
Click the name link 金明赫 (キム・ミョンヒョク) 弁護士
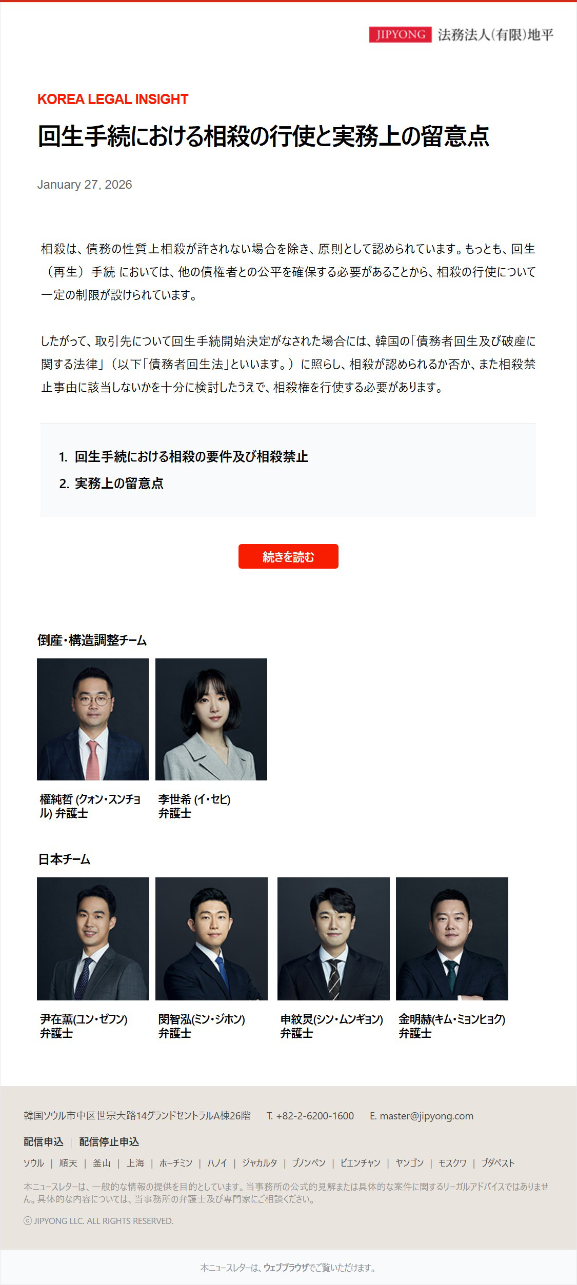[x=452, y=1026]
